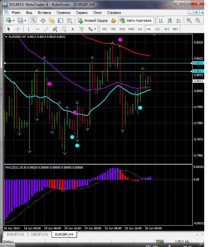The height and width of the screenshot is (247, 208).
Task: Select the Crosshair tool
Action: (x=18, y=29)
